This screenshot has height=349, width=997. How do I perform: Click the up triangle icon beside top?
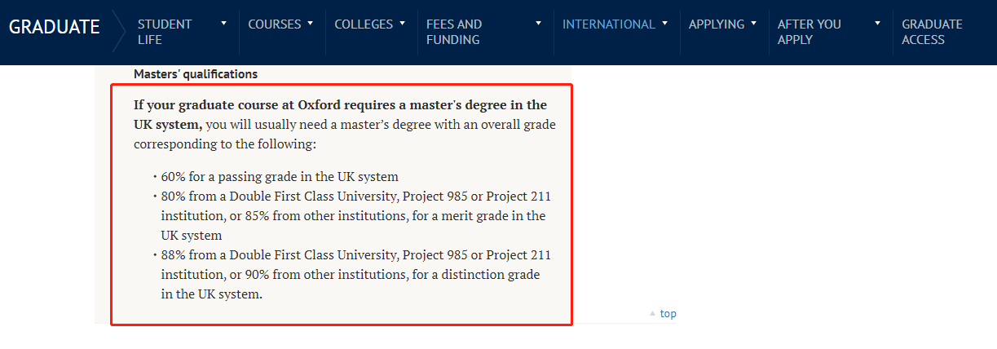point(652,314)
